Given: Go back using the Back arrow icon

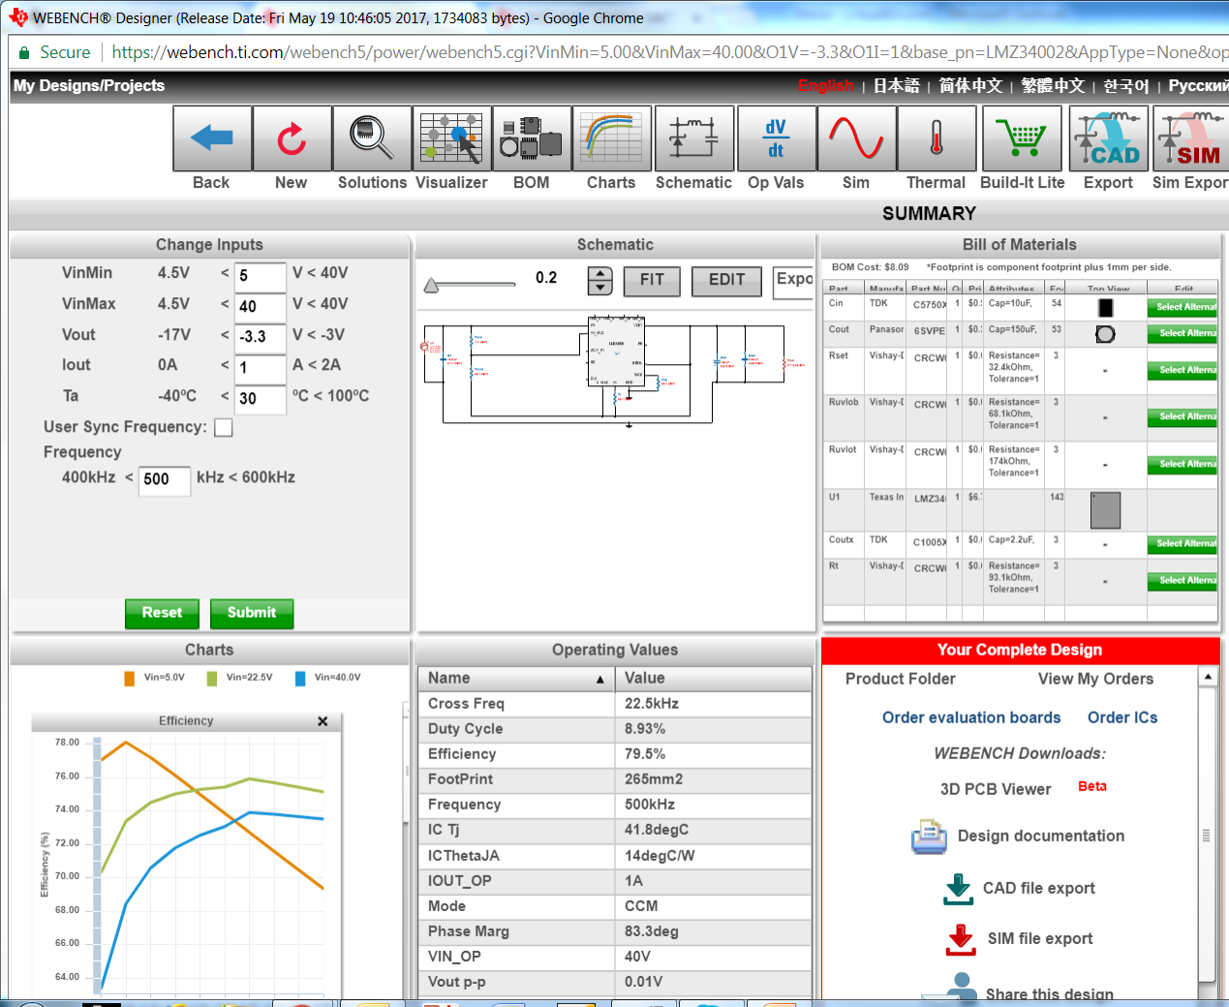Looking at the screenshot, I should [x=212, y=138].
